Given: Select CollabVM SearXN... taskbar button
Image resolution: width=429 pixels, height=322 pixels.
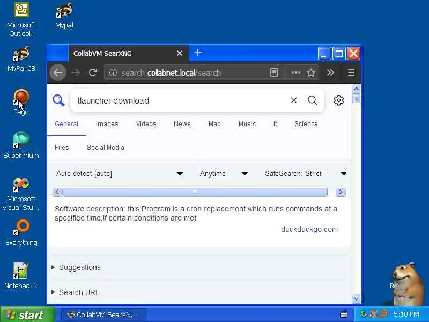Looking at the screenshot, I should (x=103, y=314).
